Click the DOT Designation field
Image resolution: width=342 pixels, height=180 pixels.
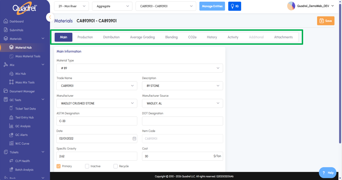tap(182, 121)
